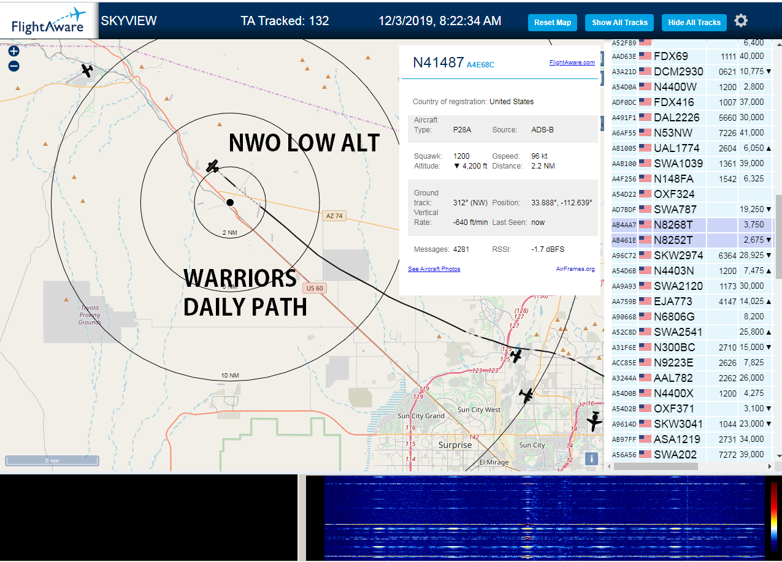This screenshot has height=562, width=782.
Task: Select plane icon beside mile marker 125
Action: (x=516, y=355)
